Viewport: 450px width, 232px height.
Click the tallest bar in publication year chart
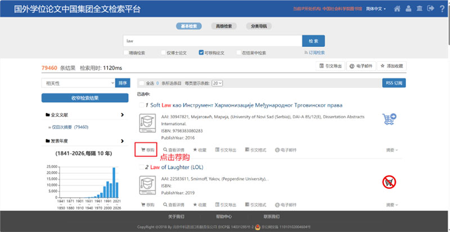[x=114, y=183]
